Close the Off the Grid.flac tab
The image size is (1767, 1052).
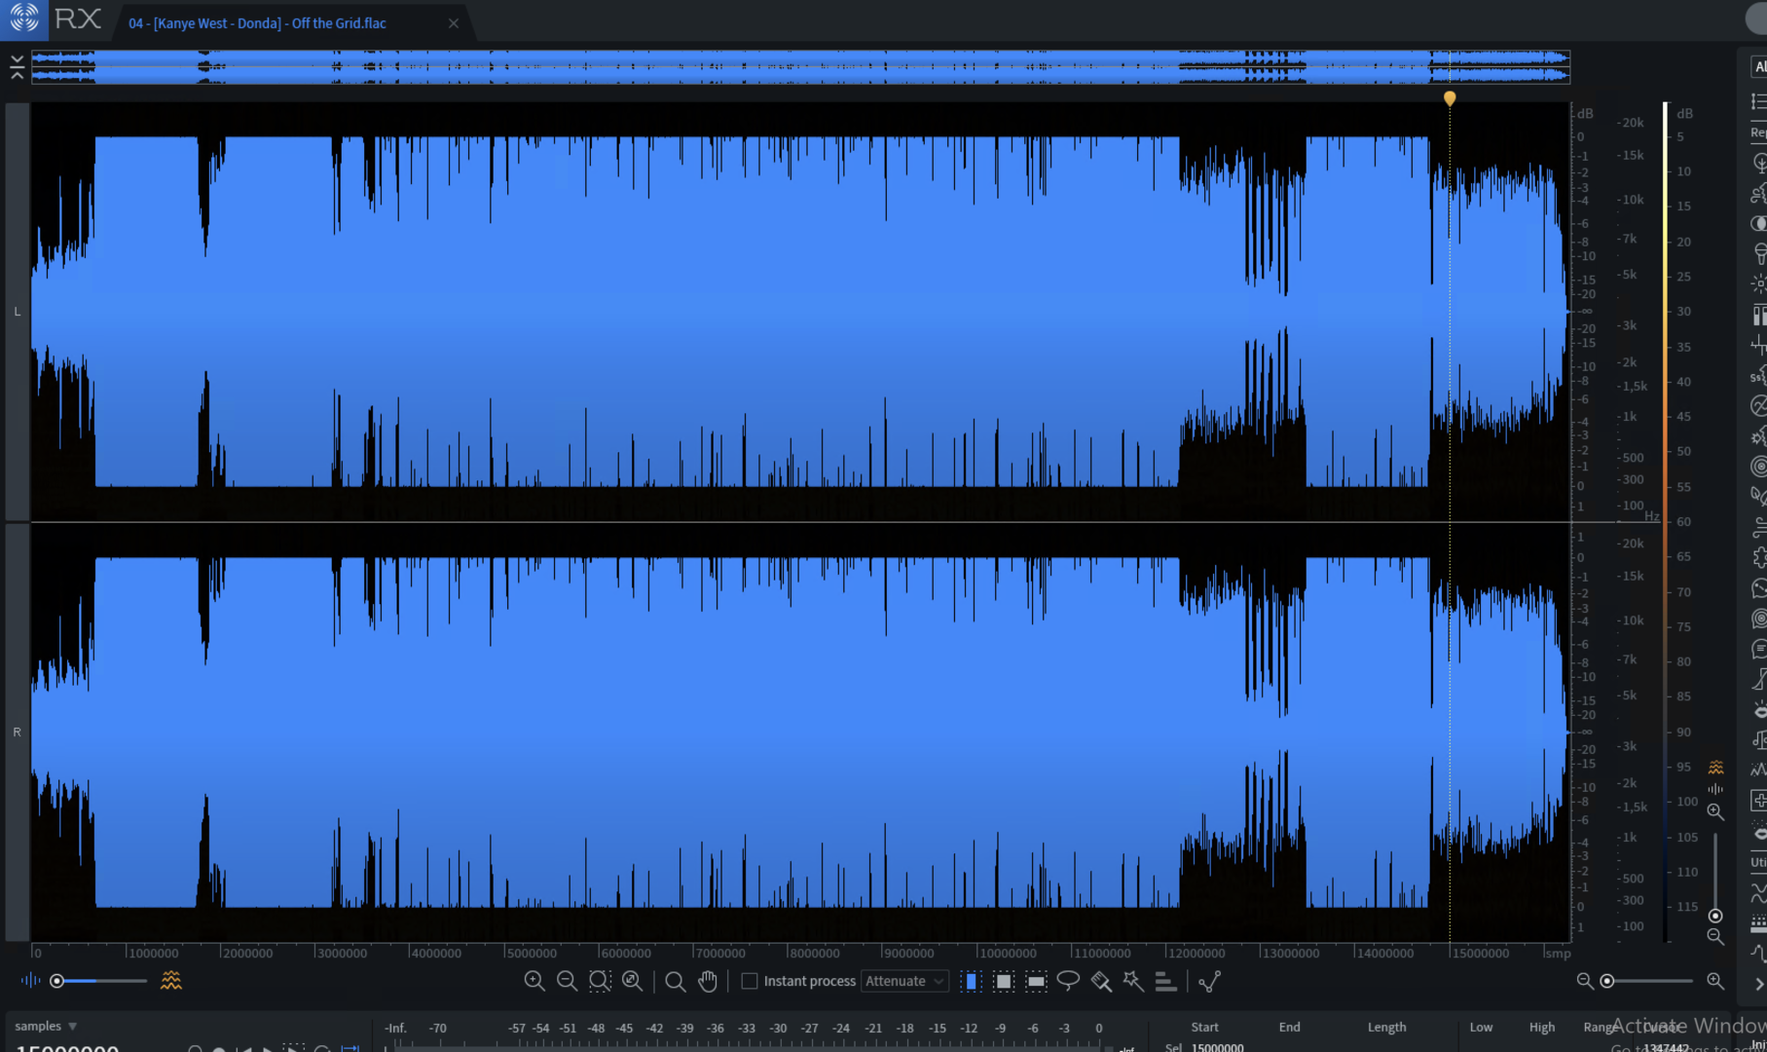pos(454,23)
